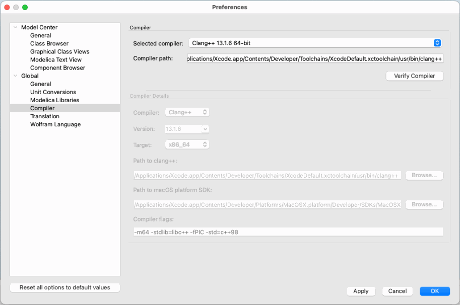Select Graphical Class Views item
The width and height of the screenshot is (460, 305).
(59, 52)
